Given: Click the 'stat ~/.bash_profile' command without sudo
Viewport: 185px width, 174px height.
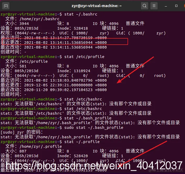Looking at the screenshot, I should [x=88, y=118].
